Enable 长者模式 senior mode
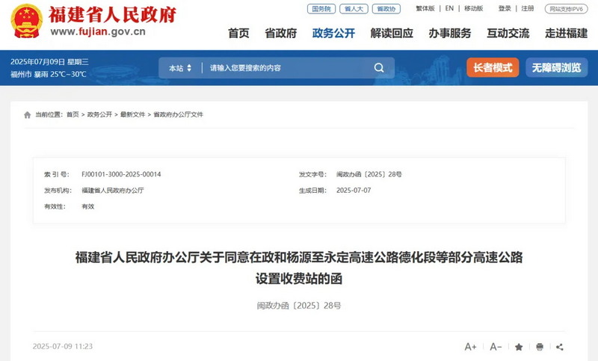This screenshot has height=361, width=598. tap(493, 68)
